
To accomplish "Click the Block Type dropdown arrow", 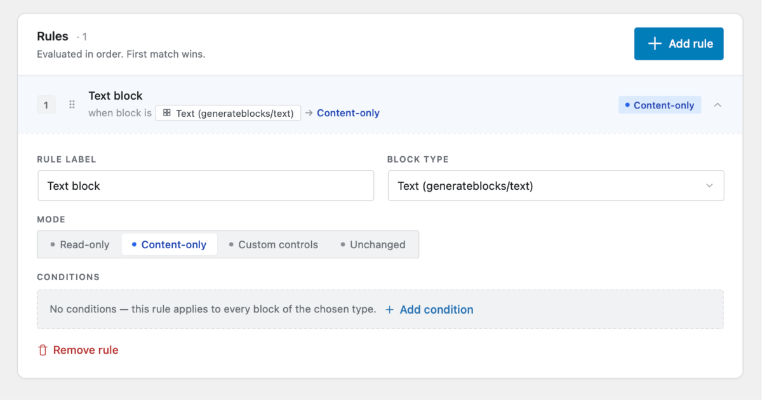I will point(709,185).
